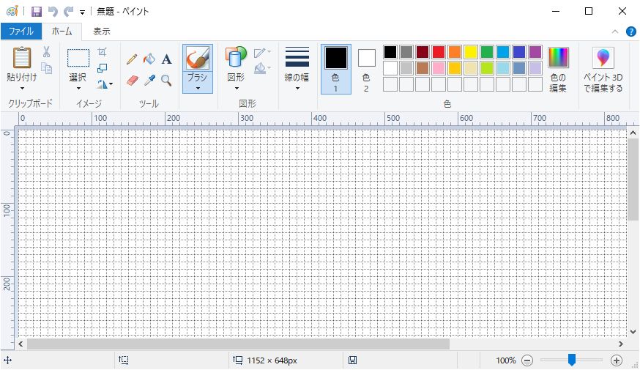Select the Pencil tool
The height and width of the screenshot is (370, 640).
[x=131, y=59]
